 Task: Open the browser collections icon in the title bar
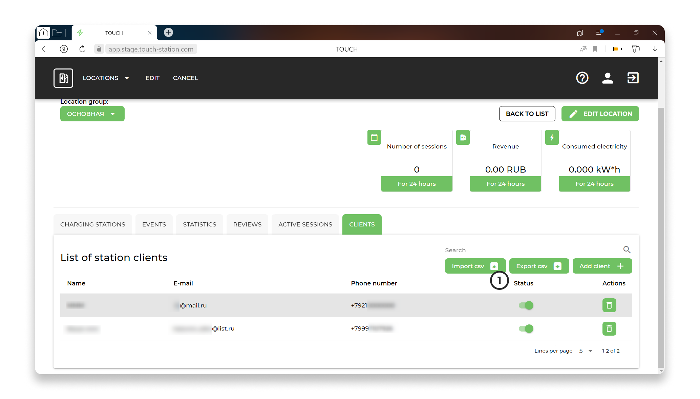(580, 33)
